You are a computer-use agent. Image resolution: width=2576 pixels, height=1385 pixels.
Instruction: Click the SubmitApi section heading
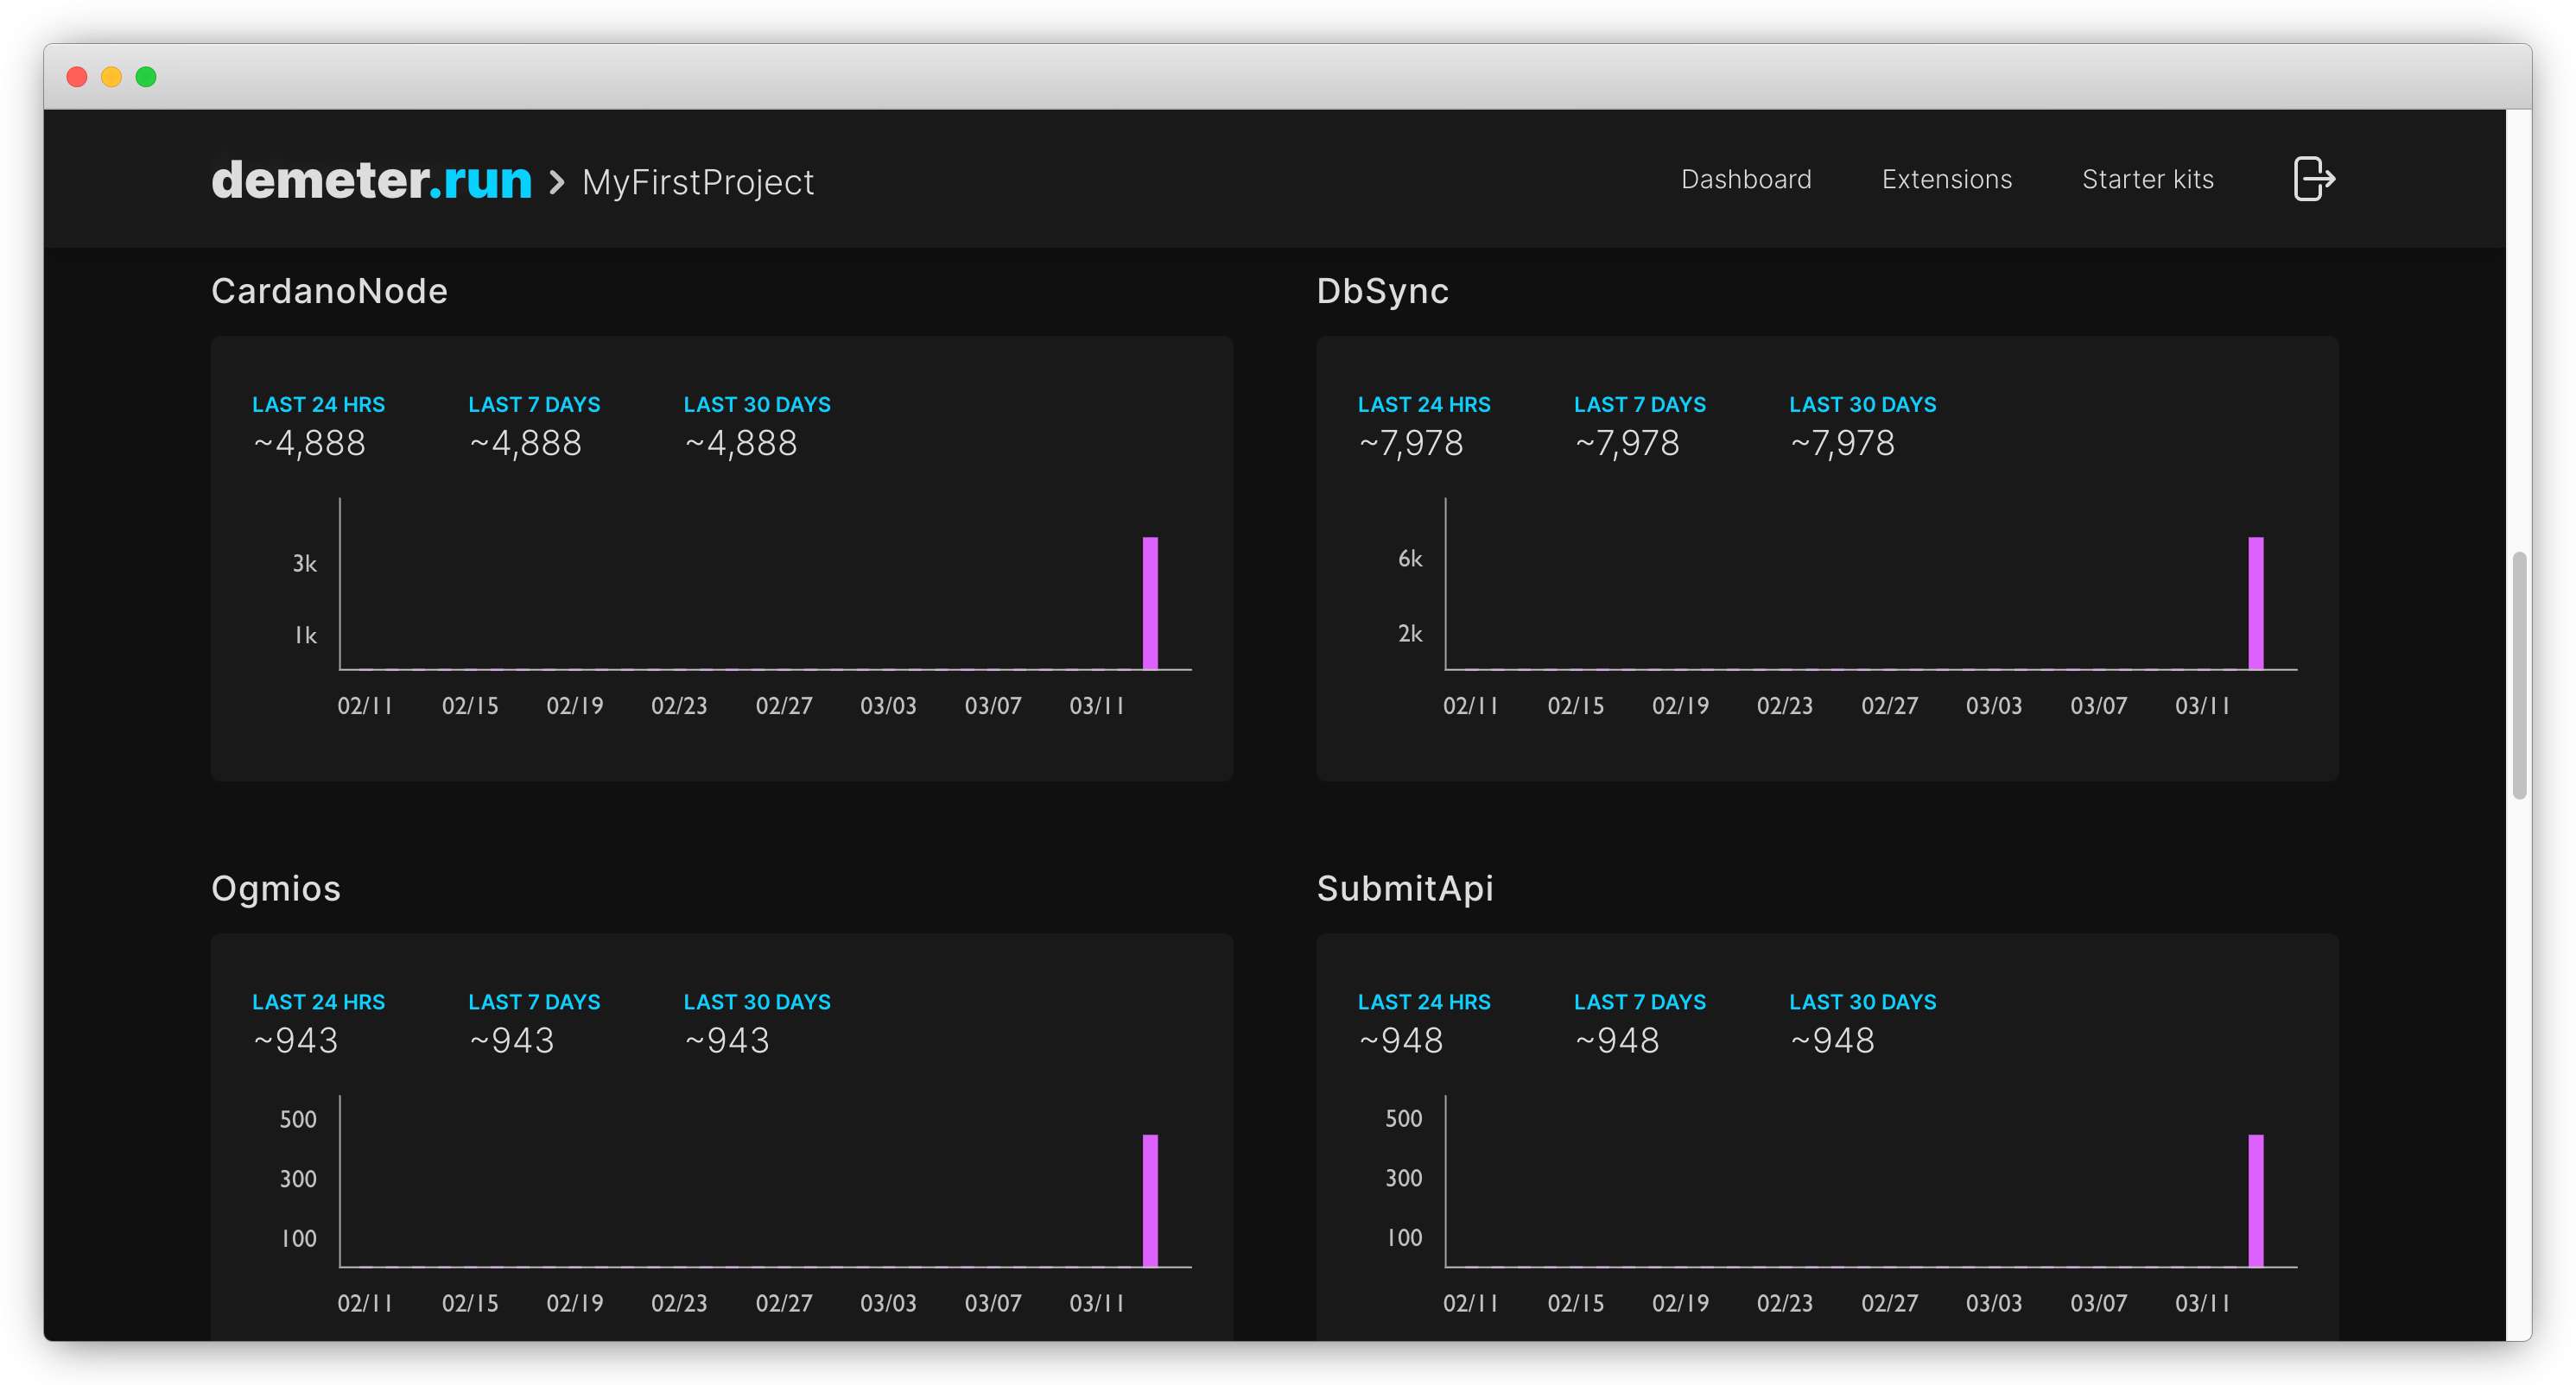coord(1405,889)
